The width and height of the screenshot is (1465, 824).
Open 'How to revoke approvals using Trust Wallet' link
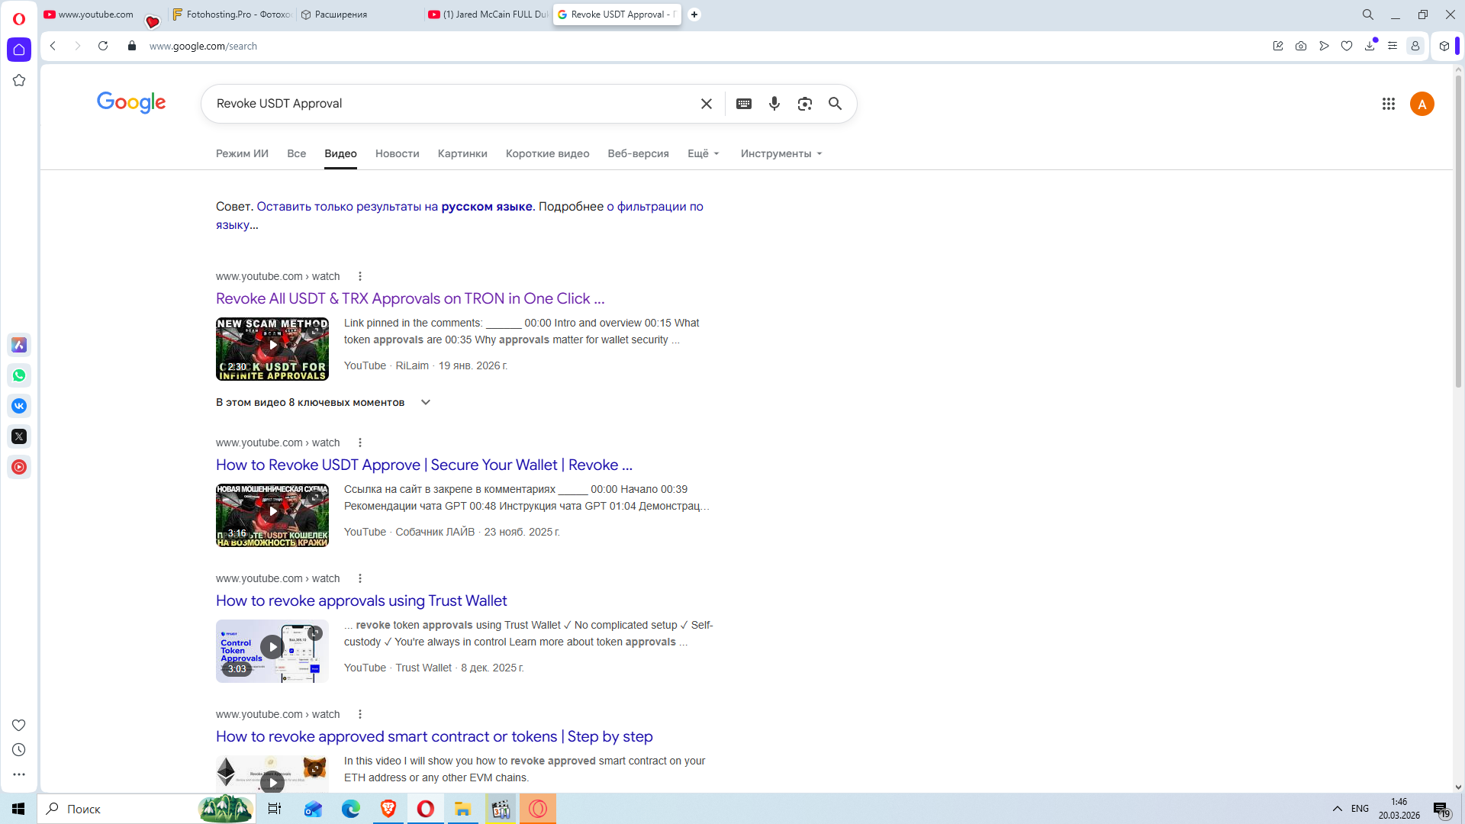coord(361,600)
